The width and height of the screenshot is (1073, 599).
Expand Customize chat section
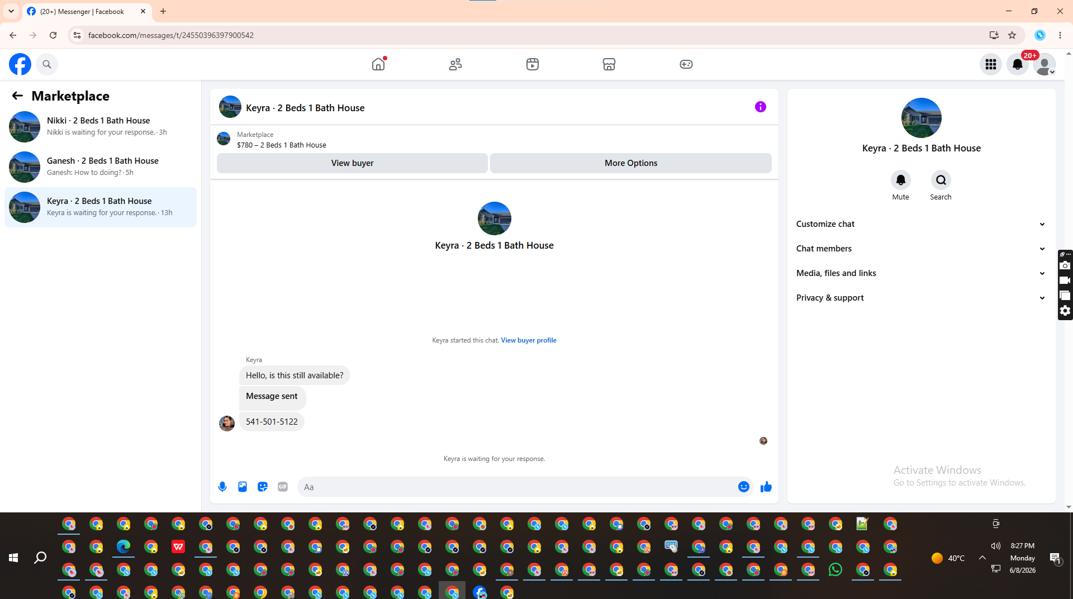pos(922,224)
